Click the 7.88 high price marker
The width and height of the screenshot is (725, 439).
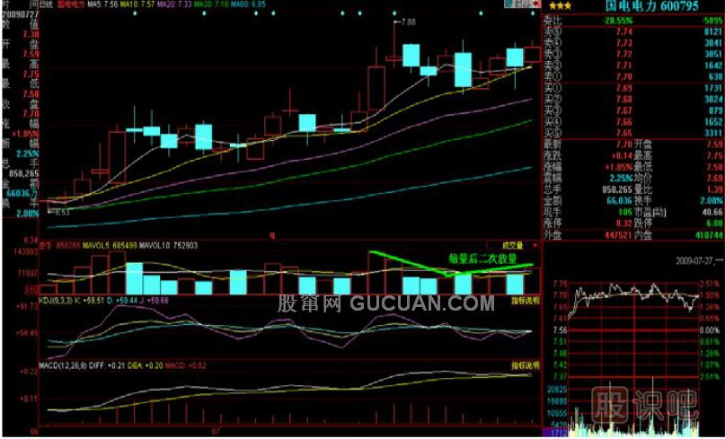click(407, 22)
